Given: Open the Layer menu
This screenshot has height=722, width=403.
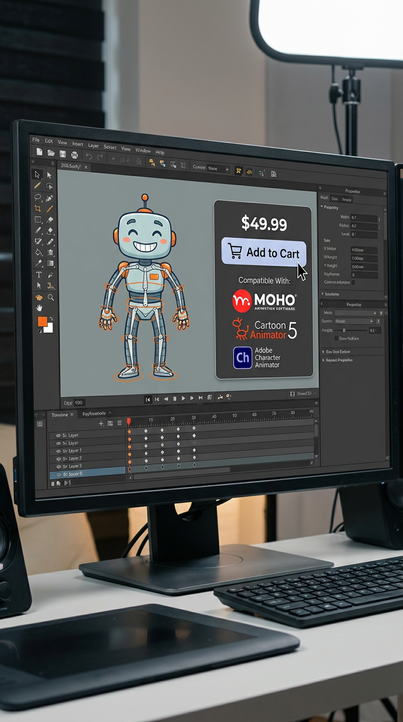Looking at the screenshot, I should click(x=93, y=145).
